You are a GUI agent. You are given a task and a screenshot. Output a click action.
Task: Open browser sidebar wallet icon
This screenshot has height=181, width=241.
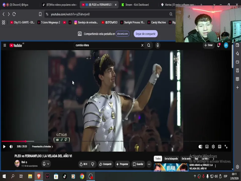tap(237, 45)
